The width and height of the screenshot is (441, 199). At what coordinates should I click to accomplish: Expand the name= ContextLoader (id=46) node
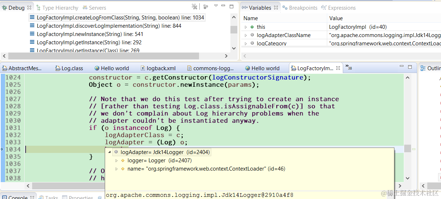[116, 169]
